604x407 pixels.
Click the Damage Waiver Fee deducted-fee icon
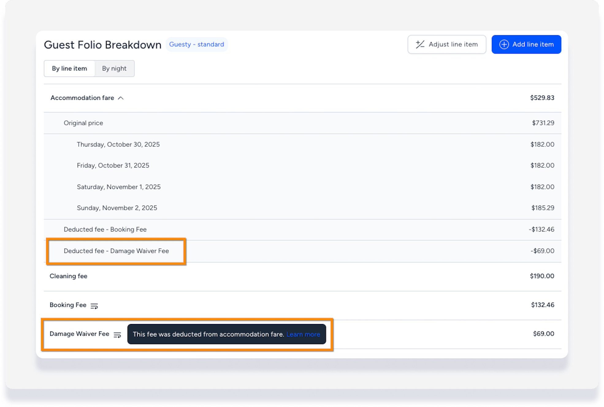point(117,335)
